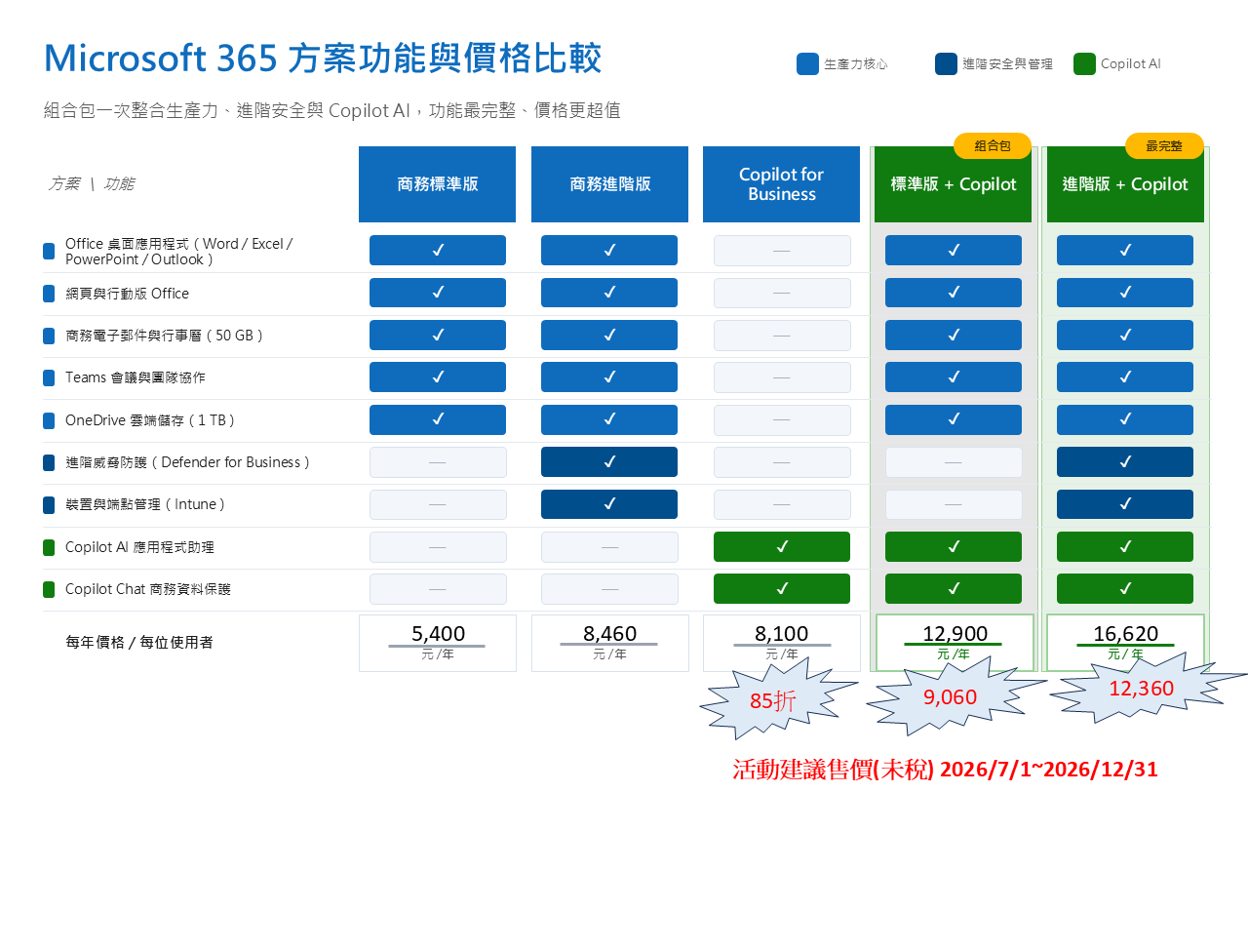Click the Copilot Chat dash cell under 商務進階版

(x=609, y=589)
